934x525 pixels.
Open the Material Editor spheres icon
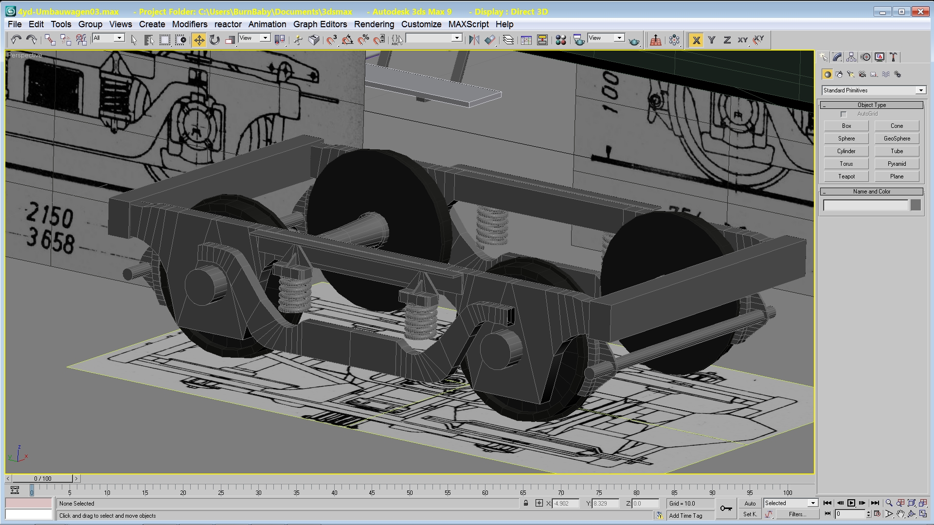click(x=560, y=40)
